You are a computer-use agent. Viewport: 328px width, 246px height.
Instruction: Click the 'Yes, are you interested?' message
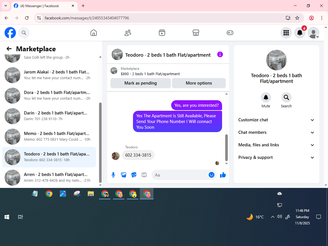coord(196,105)
